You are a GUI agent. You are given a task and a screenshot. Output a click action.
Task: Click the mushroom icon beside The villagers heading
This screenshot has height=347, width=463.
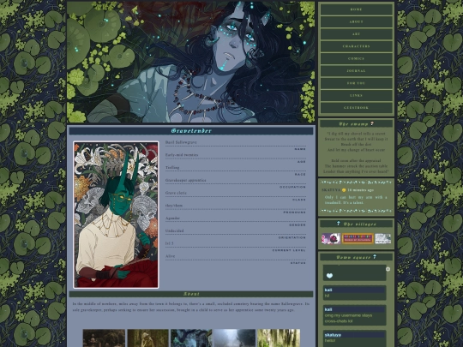339,224
